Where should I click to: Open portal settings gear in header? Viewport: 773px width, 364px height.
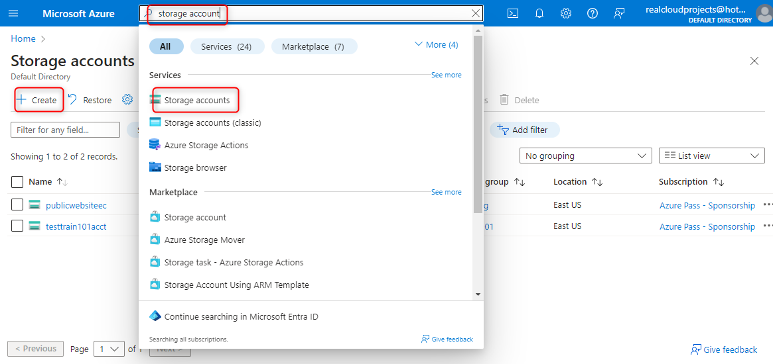click(566, 13)
